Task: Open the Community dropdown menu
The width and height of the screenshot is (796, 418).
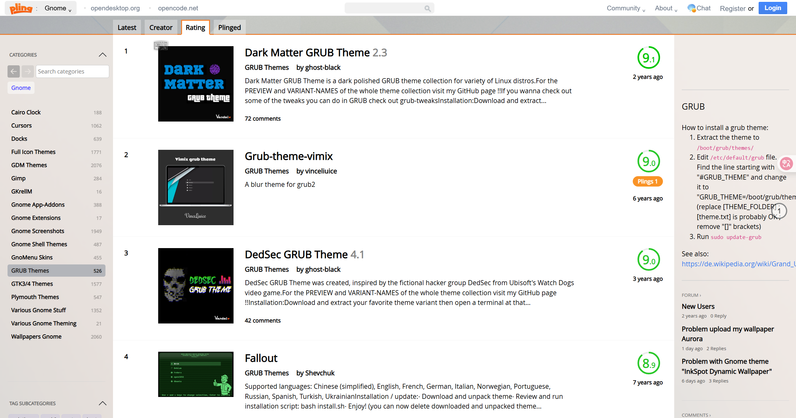Action: coord(626,8)
